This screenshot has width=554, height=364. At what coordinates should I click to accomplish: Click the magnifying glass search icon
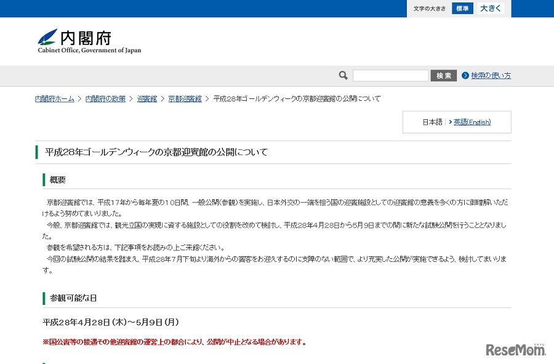343,75
